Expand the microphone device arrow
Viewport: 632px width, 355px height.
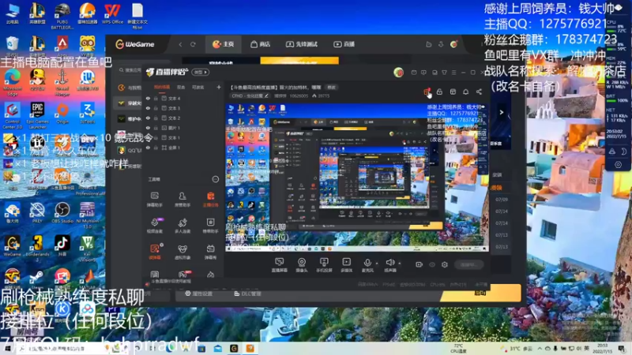(377, 263)
